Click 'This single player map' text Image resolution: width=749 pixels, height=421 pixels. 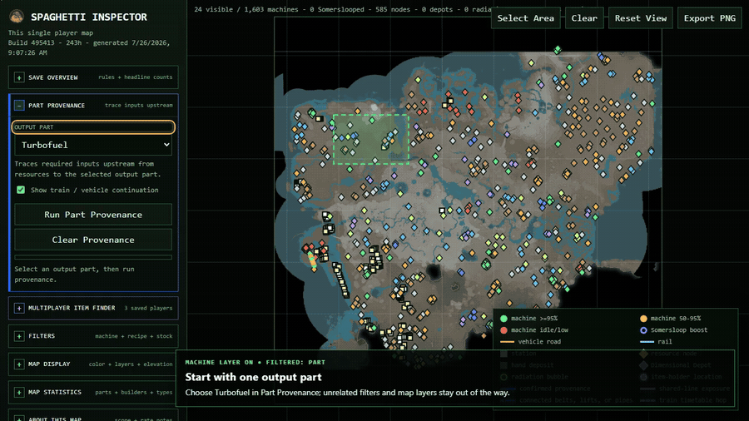pyautogui.click(x=51, y=33)
